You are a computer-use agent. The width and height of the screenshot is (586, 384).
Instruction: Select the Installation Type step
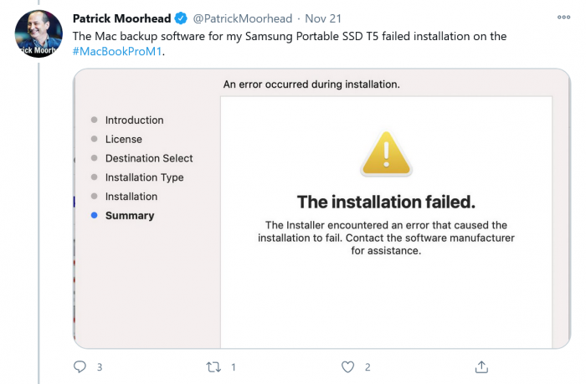(x=144, y=178)
